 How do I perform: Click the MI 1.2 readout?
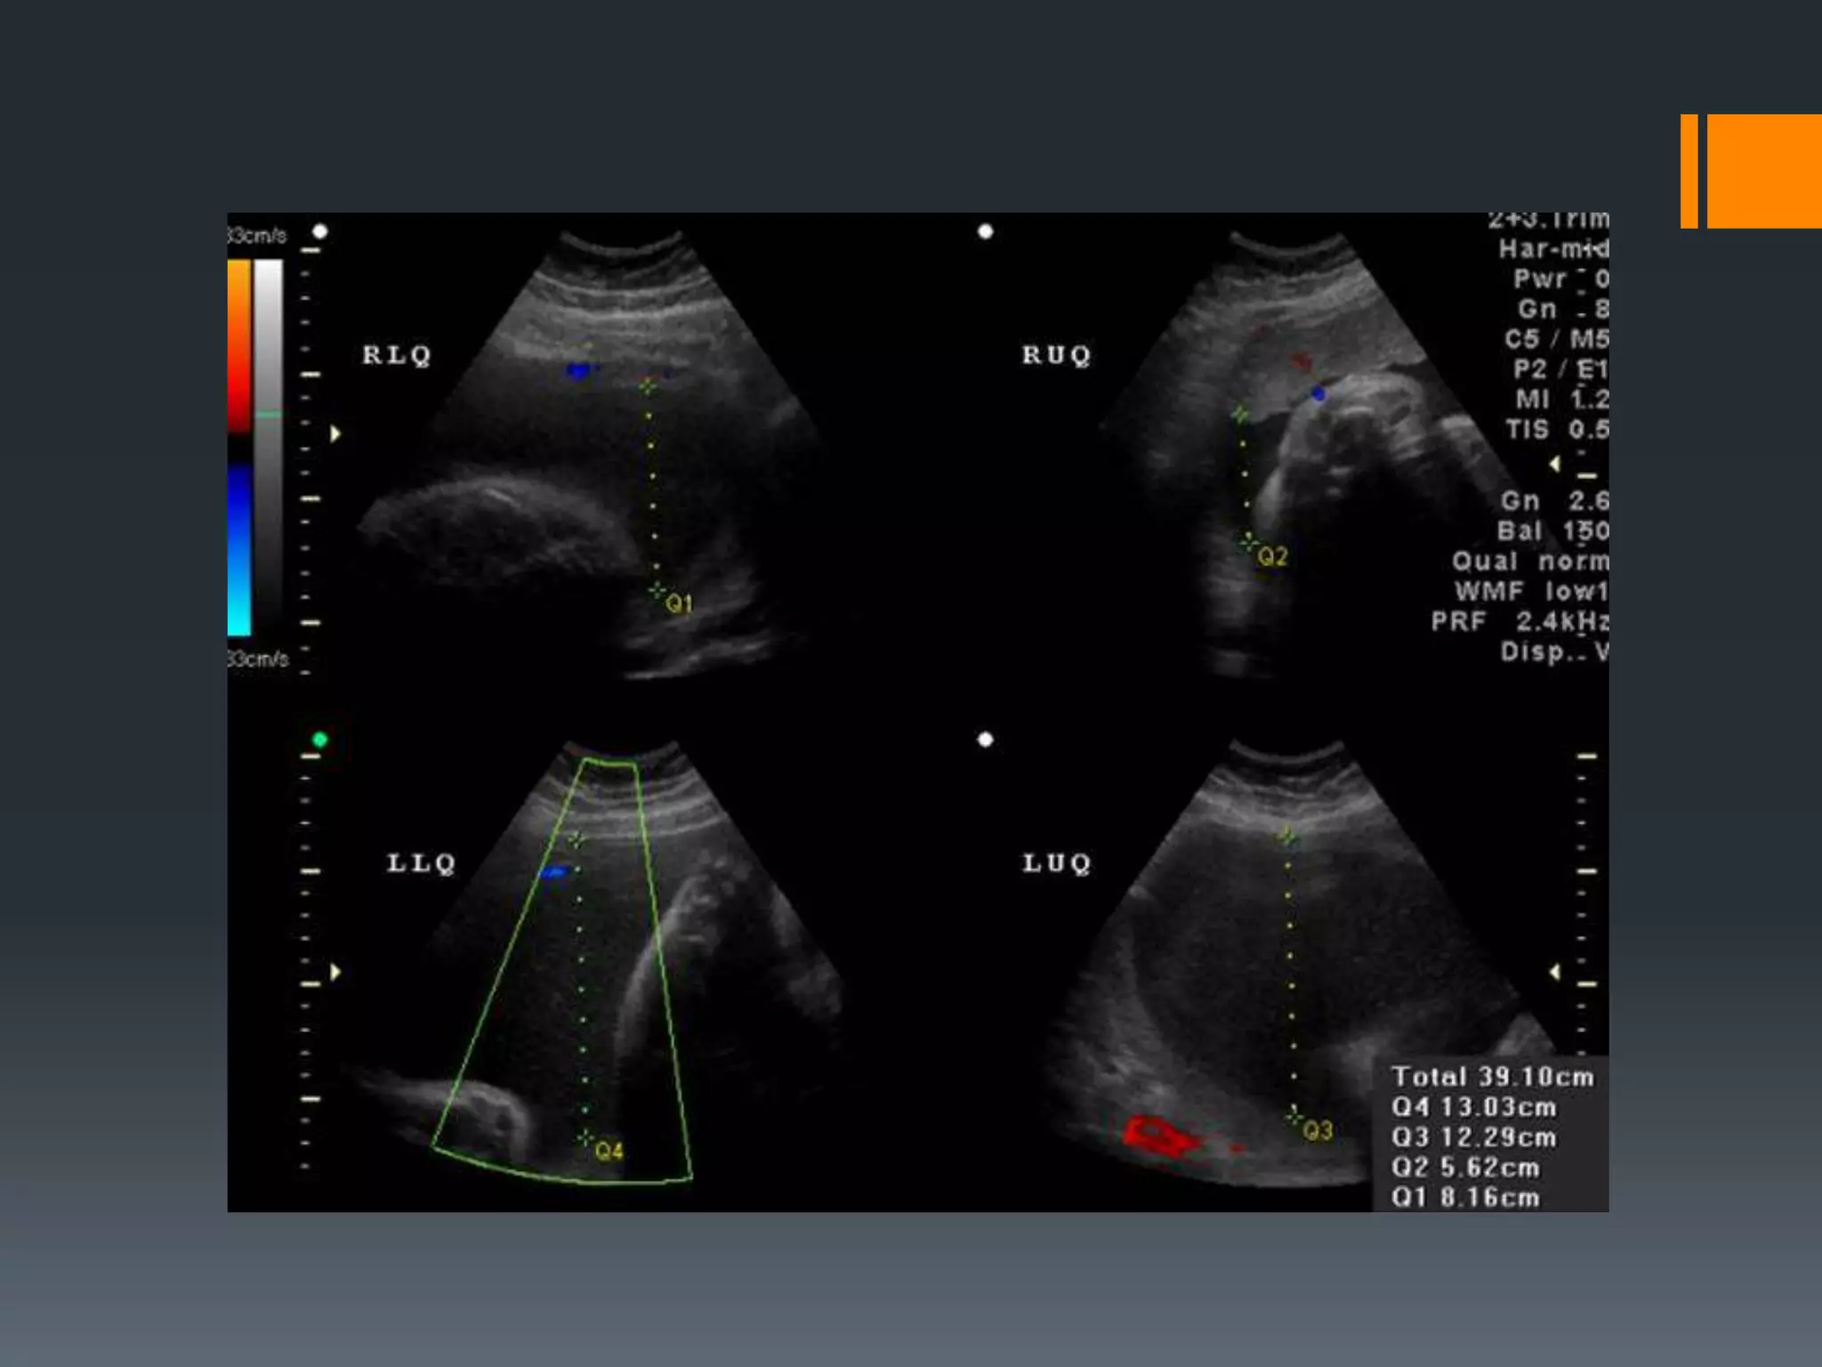(1562, 400)
